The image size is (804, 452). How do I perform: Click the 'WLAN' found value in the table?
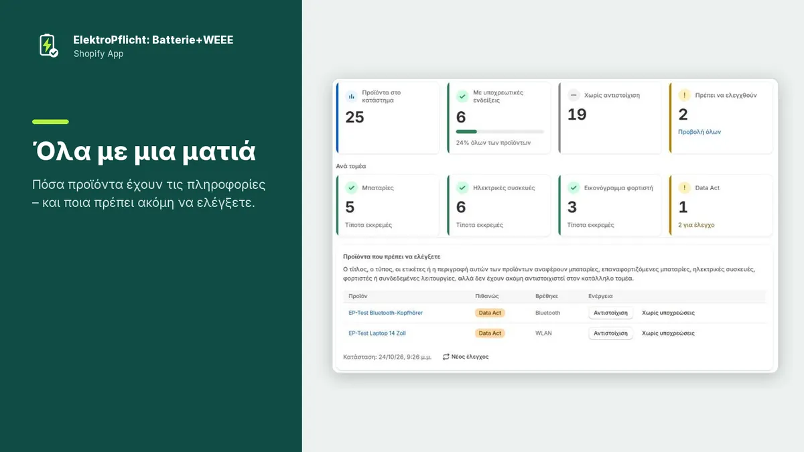(x=543, y=333)
